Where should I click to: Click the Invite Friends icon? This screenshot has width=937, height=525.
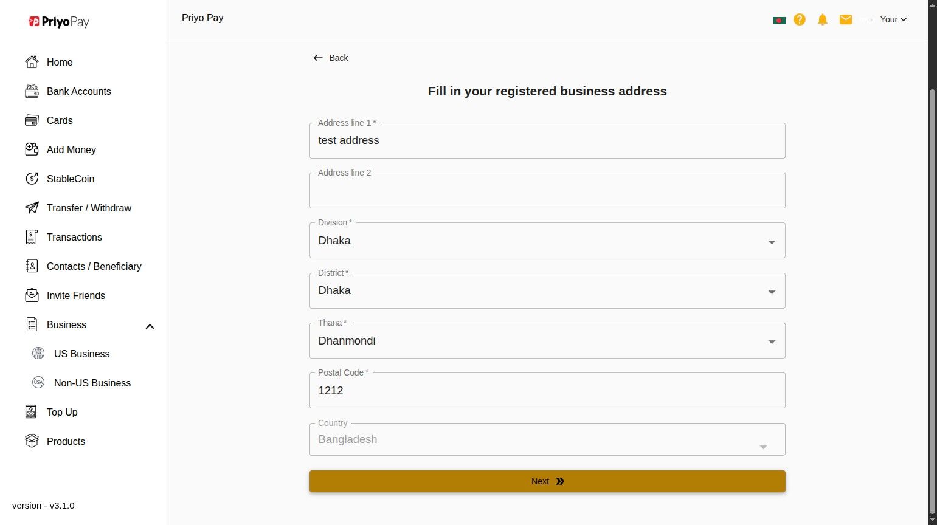(32, 295)
